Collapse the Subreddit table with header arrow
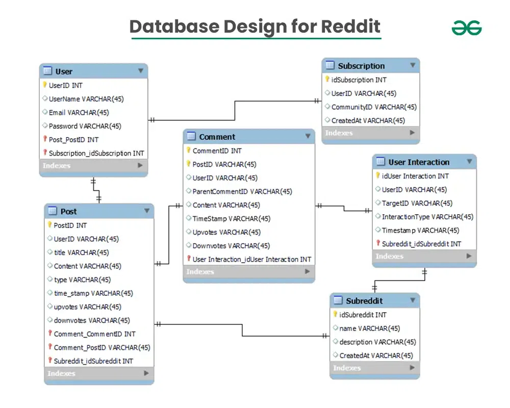The width and height of the screenshot is (510, 408). coord(413,300)
